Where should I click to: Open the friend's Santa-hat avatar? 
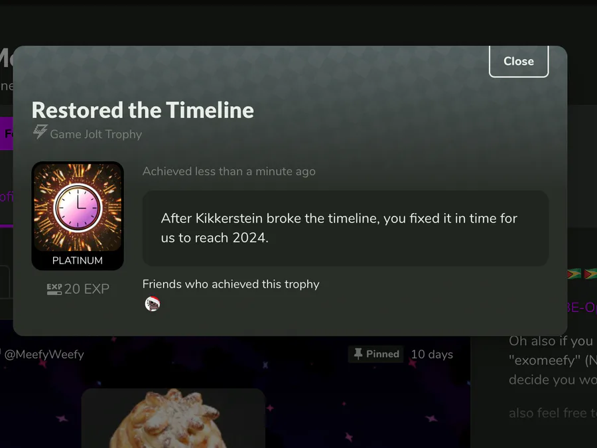coord(153,303)
